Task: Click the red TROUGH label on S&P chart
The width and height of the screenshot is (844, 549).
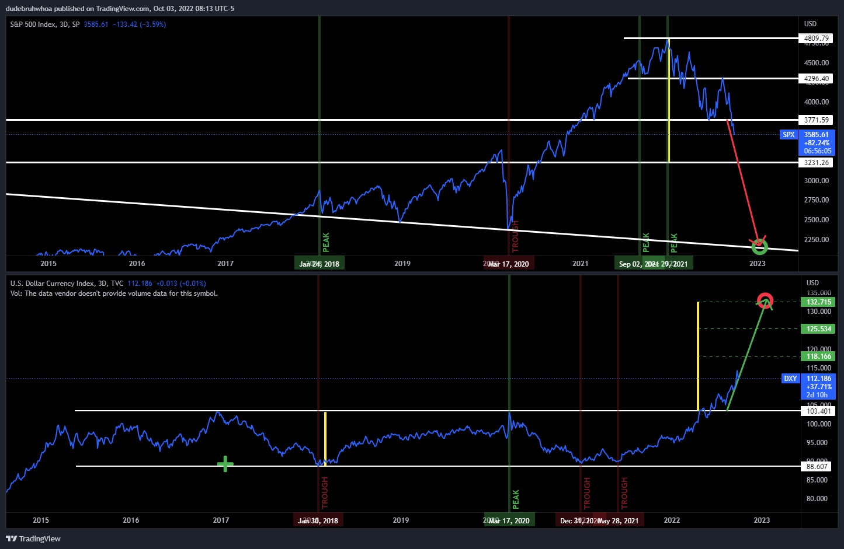Action: (x=515, y=236)
